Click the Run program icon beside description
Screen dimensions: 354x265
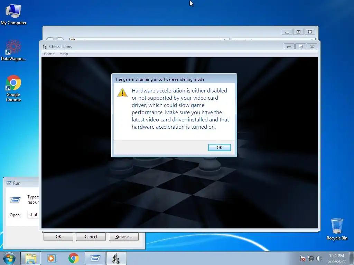point(15,200)
